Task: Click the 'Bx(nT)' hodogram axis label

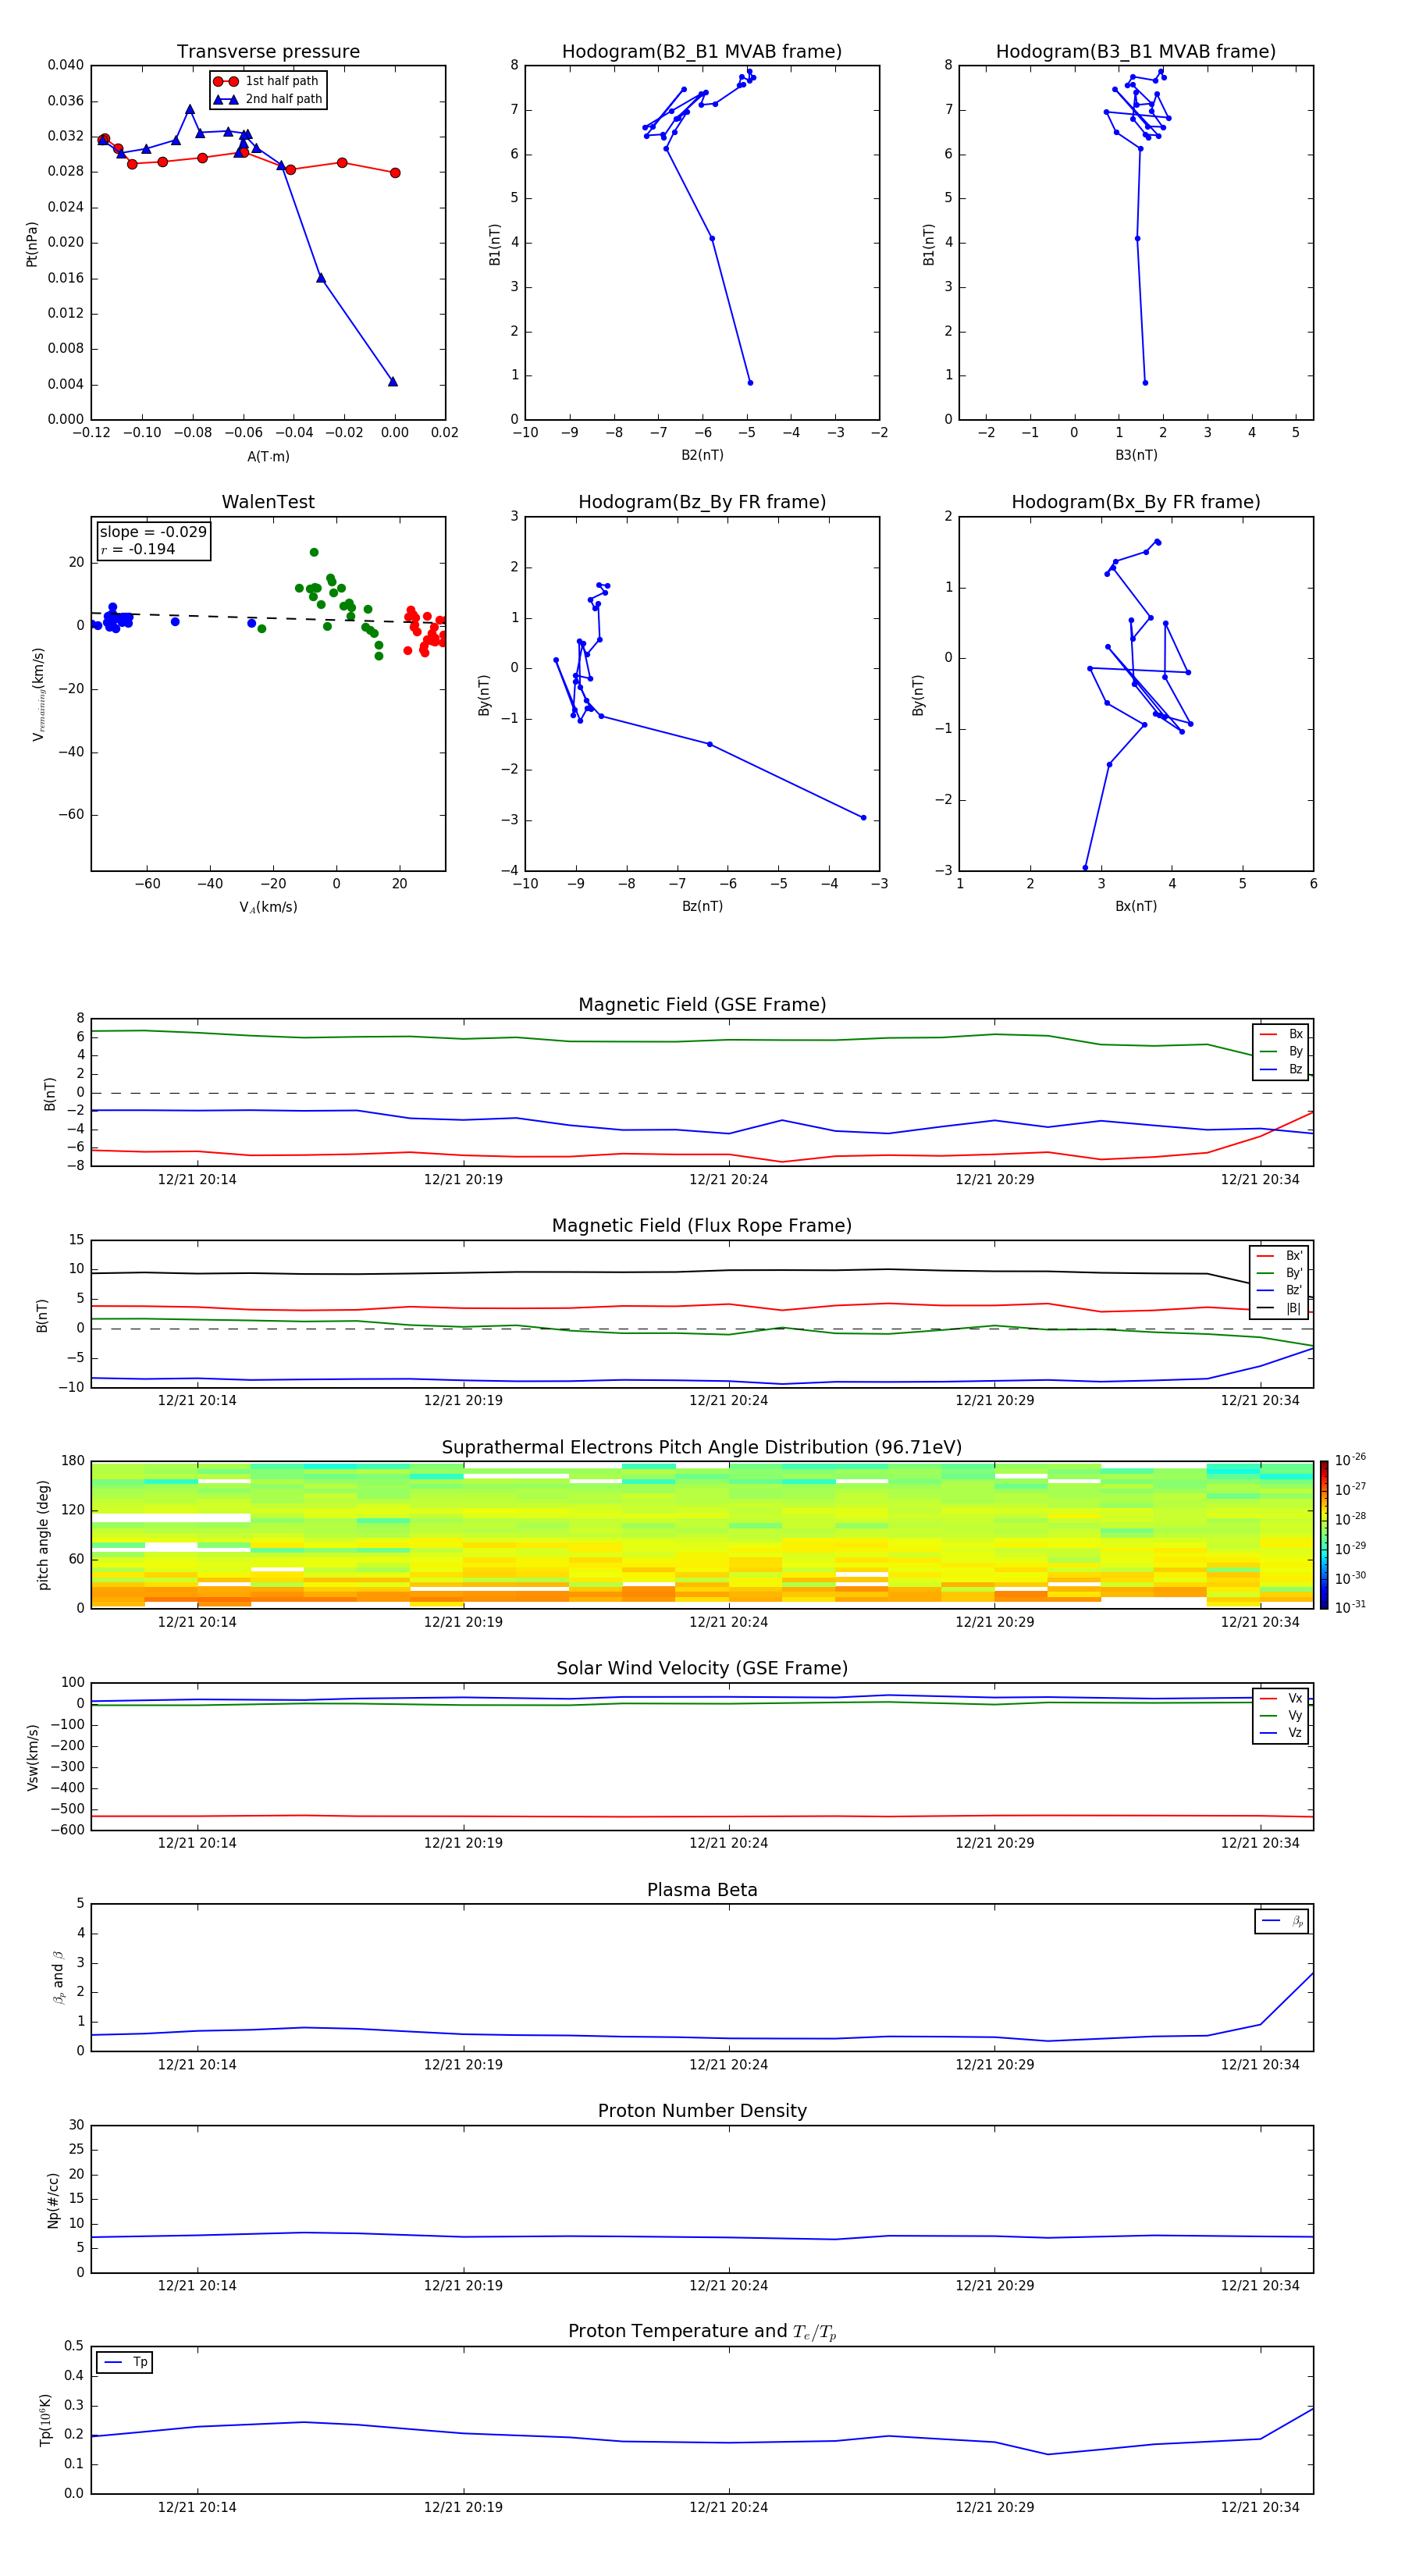Action: pyautogui.click(x=1136, y=906)
